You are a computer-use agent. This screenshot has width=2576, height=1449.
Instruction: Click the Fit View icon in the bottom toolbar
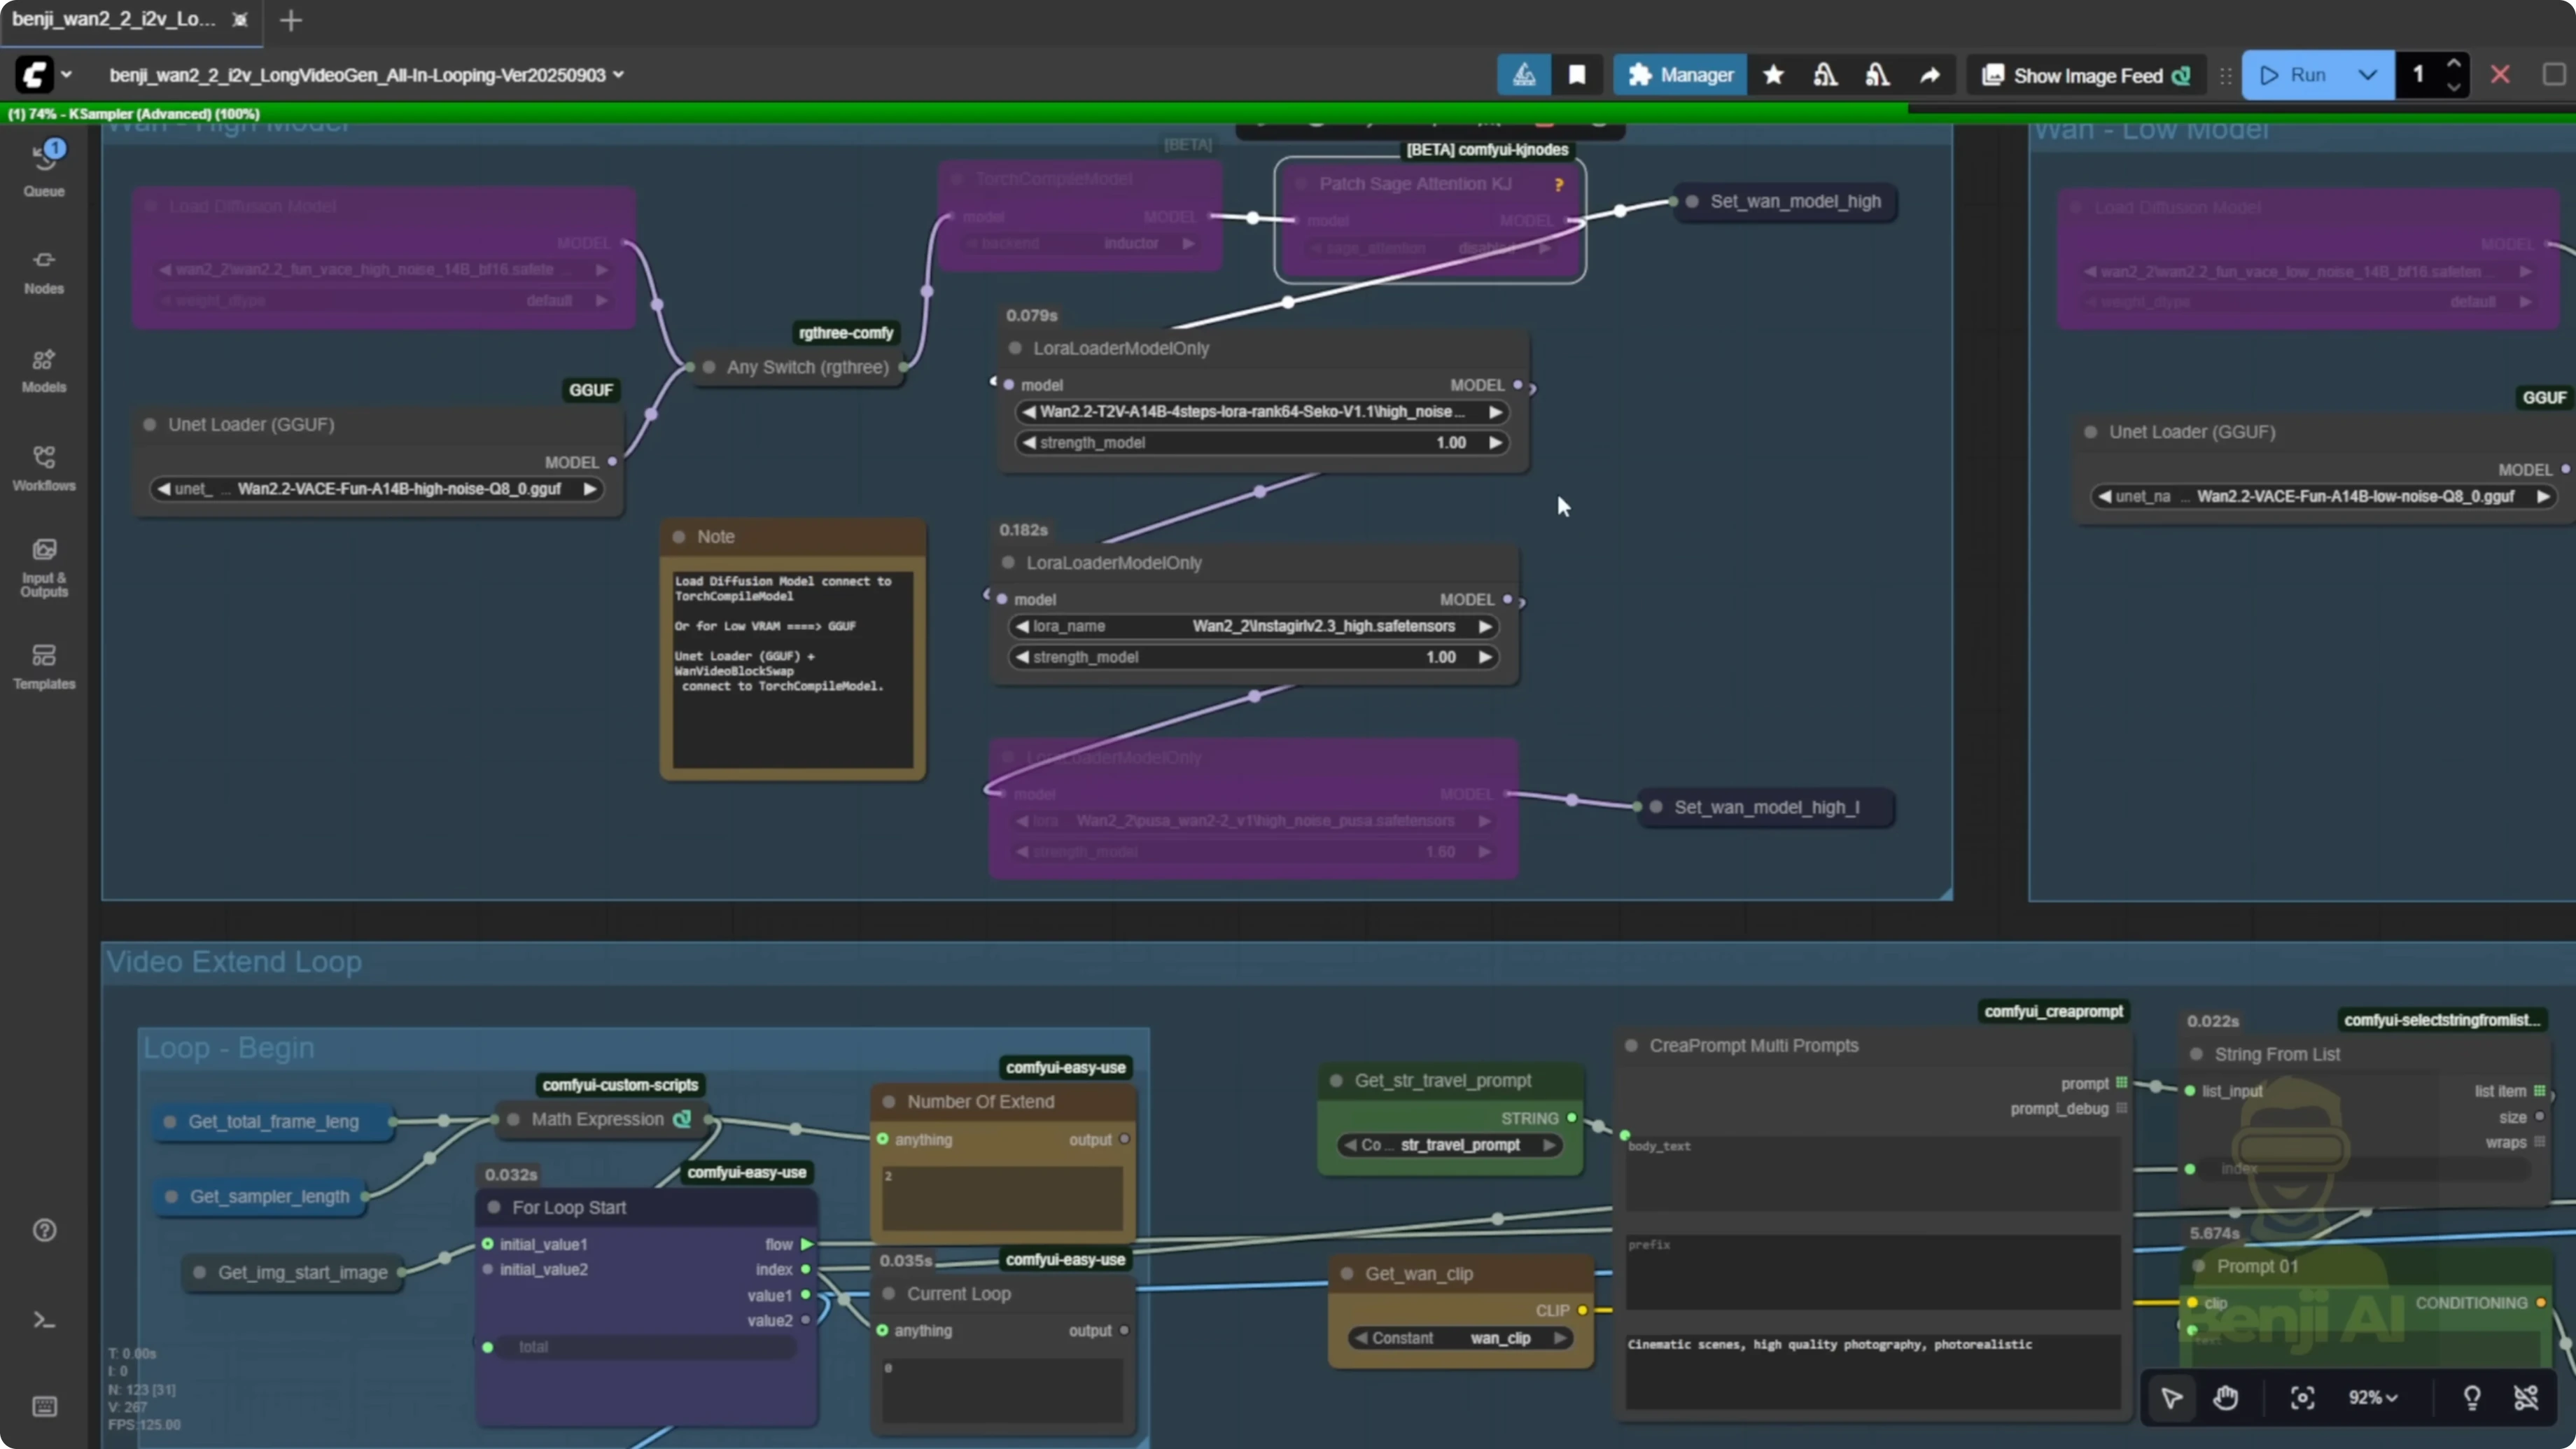tap(2302, 1398)
